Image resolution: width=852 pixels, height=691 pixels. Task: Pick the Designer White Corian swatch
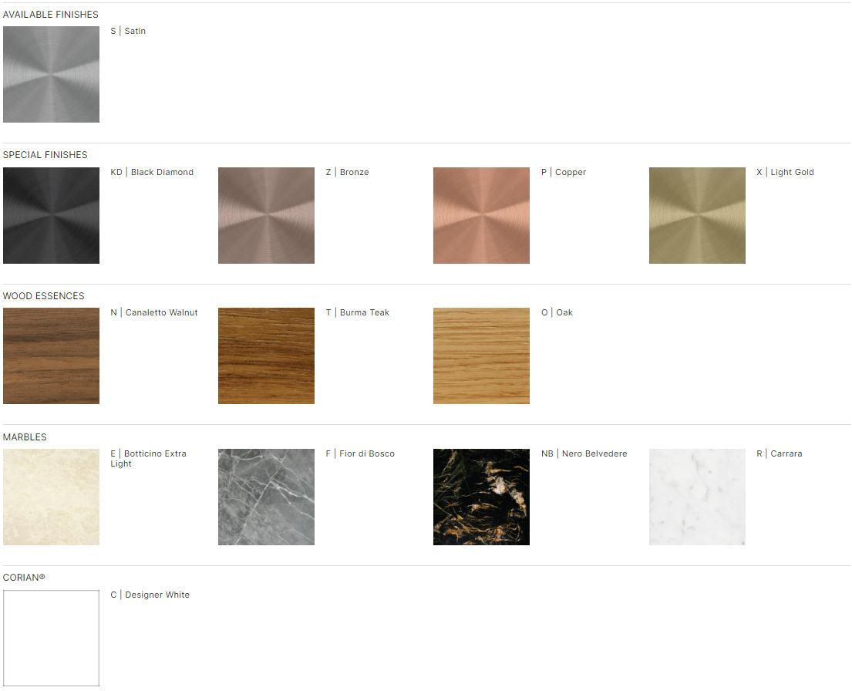click(x=51, y=638)
